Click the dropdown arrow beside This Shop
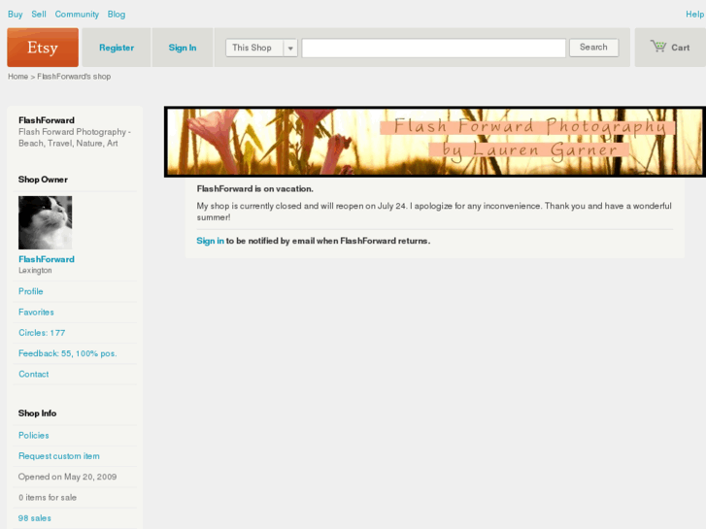Image resolution: width=706 pixels, height=529 pixels. click(290, 48)
